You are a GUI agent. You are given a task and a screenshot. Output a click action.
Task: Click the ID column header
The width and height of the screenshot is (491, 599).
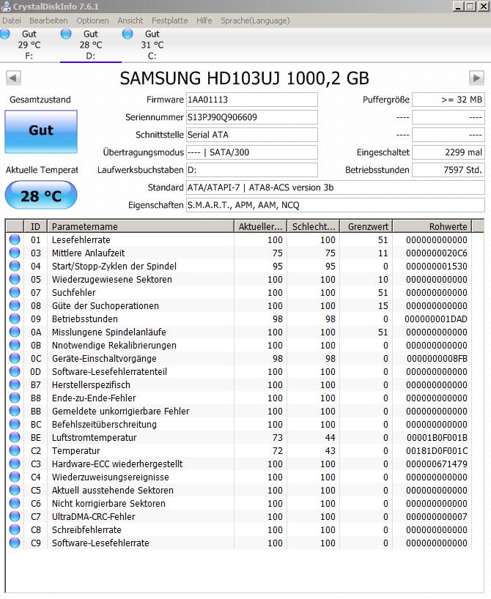point(36,226)
